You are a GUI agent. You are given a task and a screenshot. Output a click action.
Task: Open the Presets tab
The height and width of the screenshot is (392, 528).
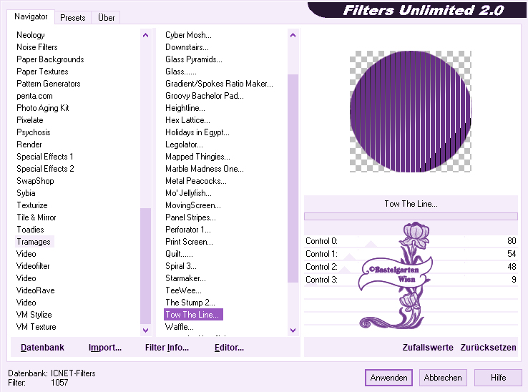point(73,18)
